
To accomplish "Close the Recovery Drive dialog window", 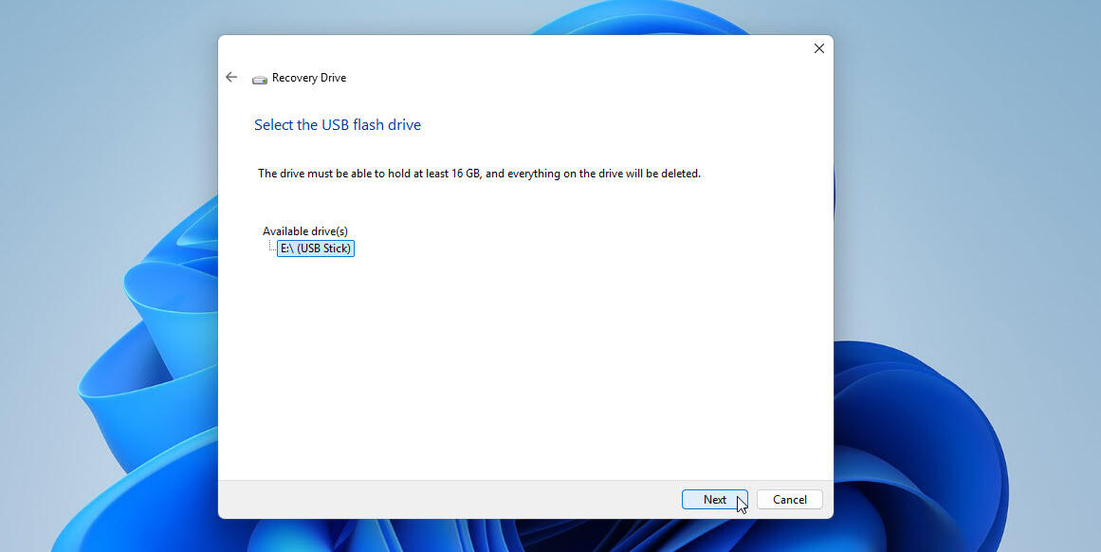I will (x=818, y=48).
